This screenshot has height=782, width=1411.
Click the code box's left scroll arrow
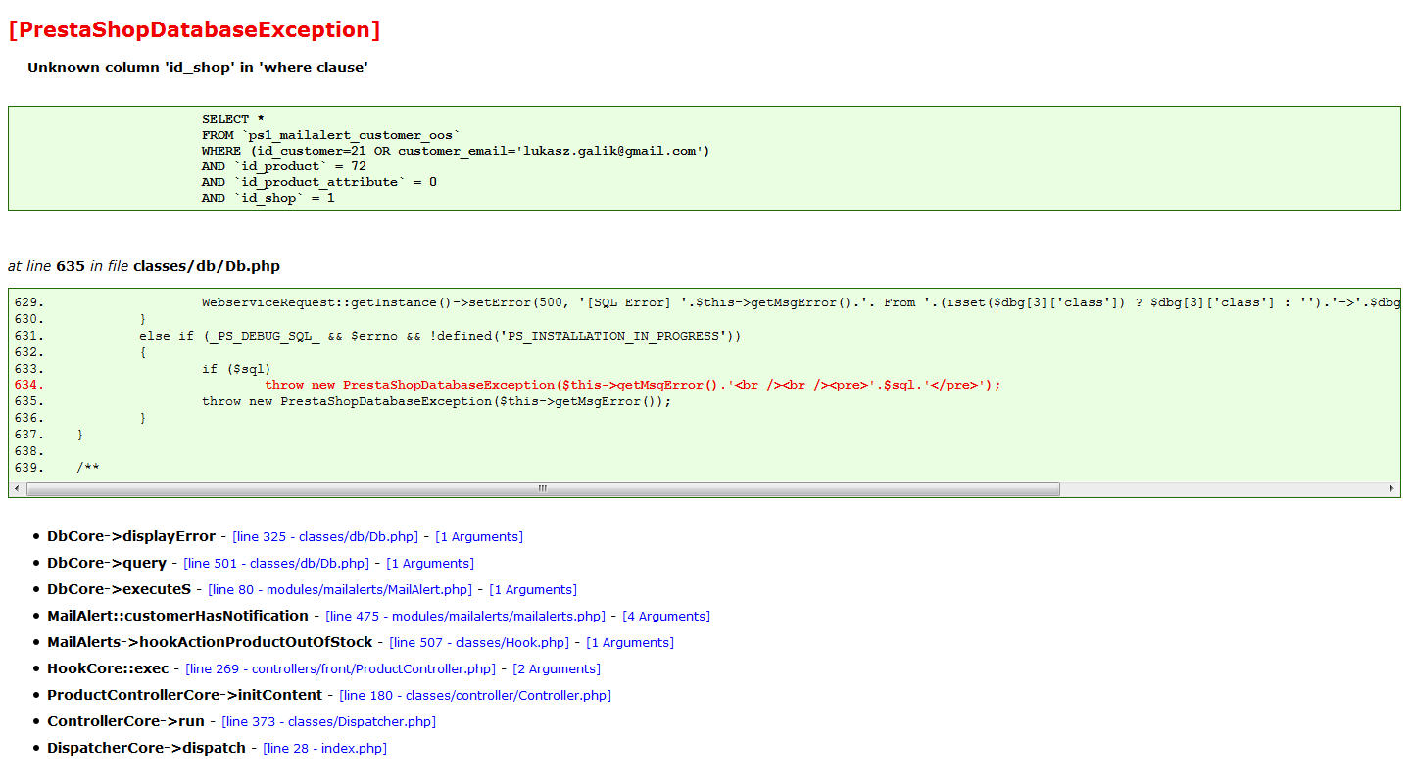point(19,488)
